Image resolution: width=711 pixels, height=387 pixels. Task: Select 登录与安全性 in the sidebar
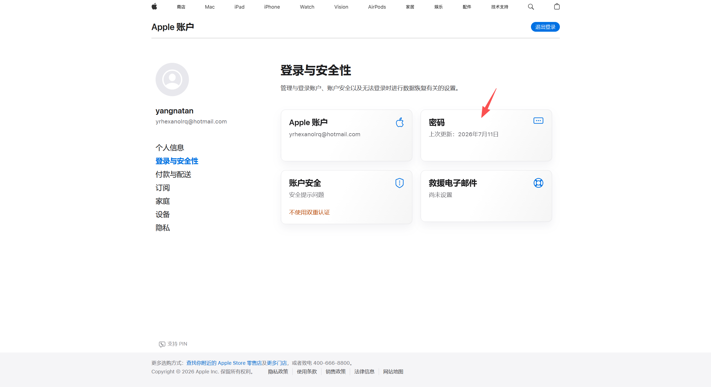pyautogui.click(x=177, y=161)
